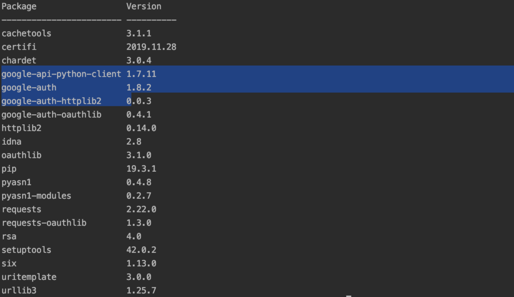Click the requests-oauthlib package name
514x297 pixels.
pyautogui.click(x=44, y=223)
